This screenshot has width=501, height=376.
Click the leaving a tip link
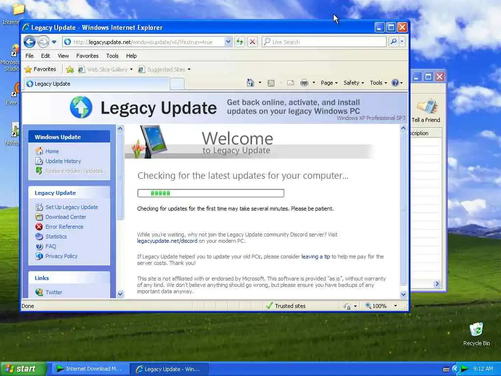316,257
